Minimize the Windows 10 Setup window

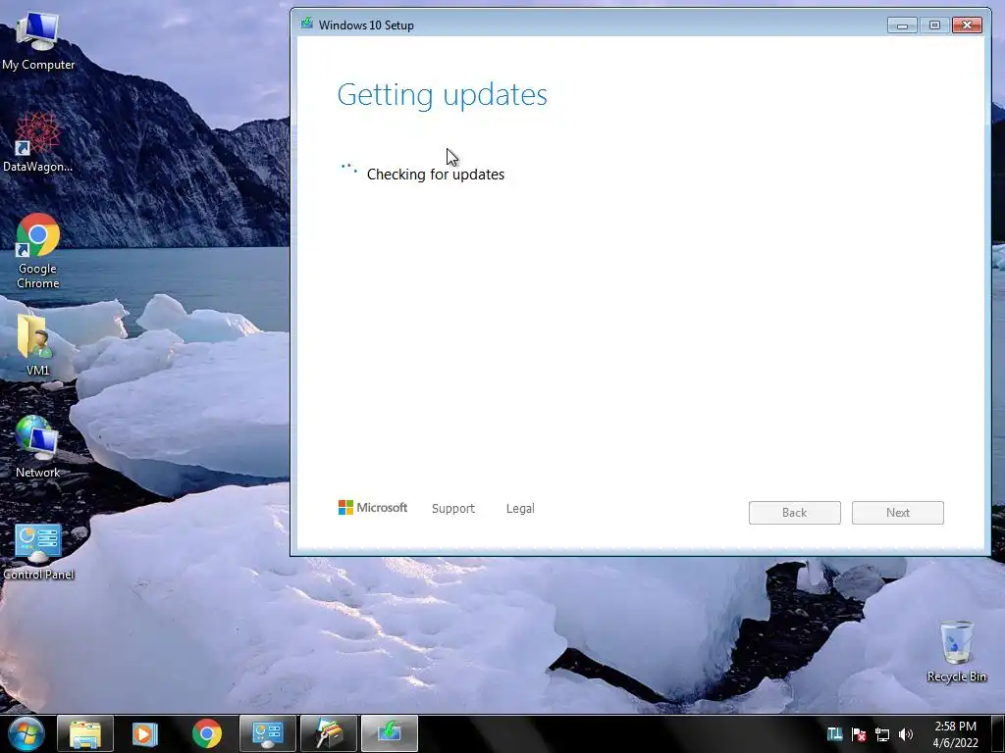tap(902, 25)
